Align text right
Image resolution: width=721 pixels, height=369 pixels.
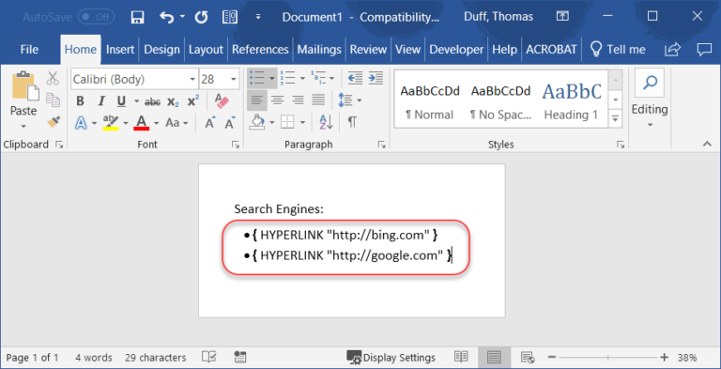[298, 100]
